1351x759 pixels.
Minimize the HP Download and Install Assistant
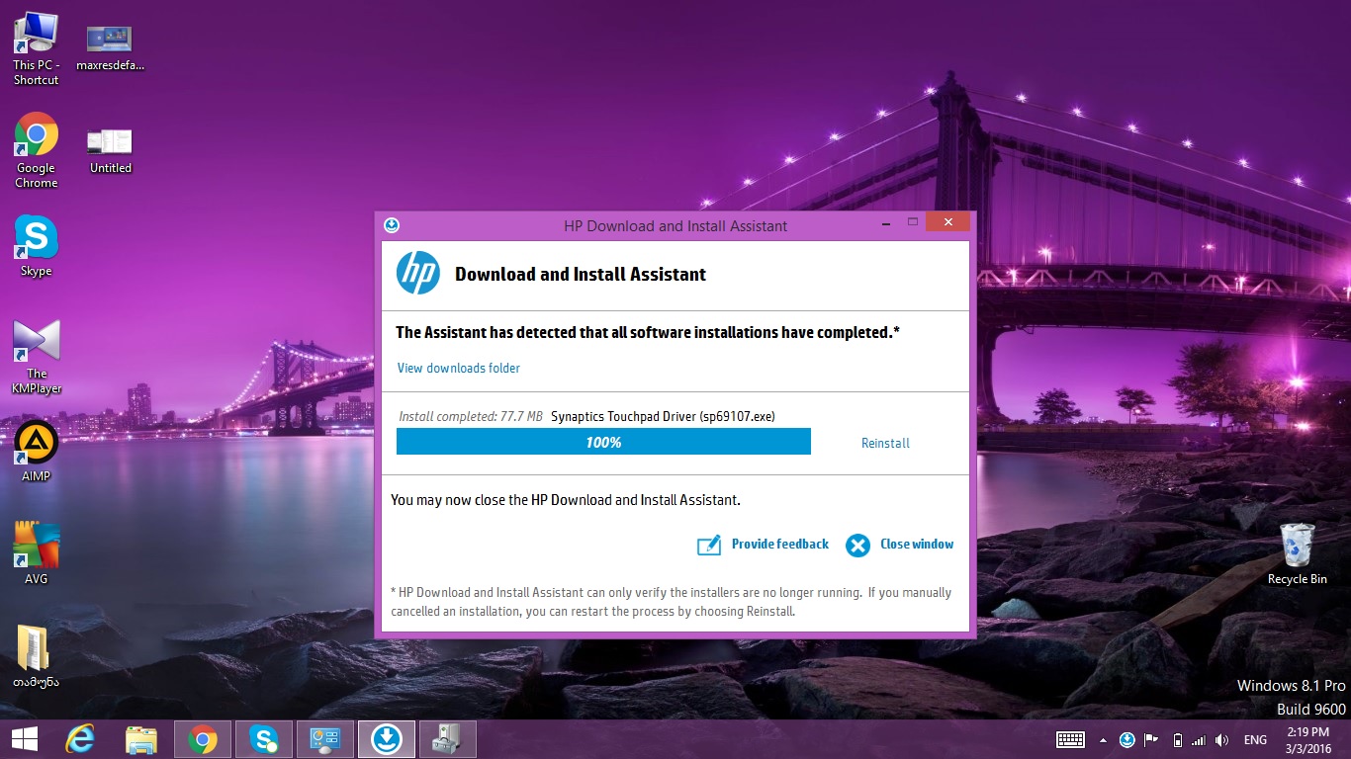point(884,223)
